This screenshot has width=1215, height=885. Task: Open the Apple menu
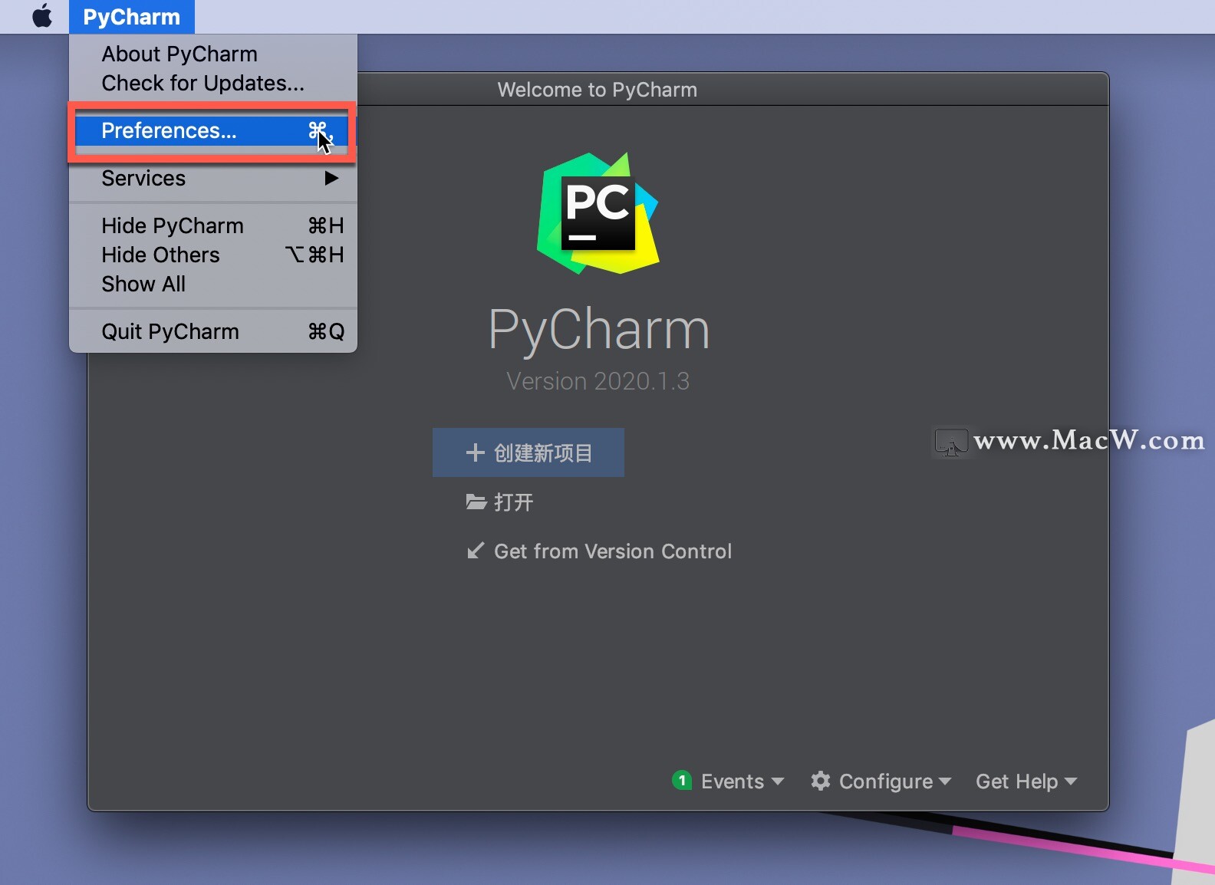42,16
